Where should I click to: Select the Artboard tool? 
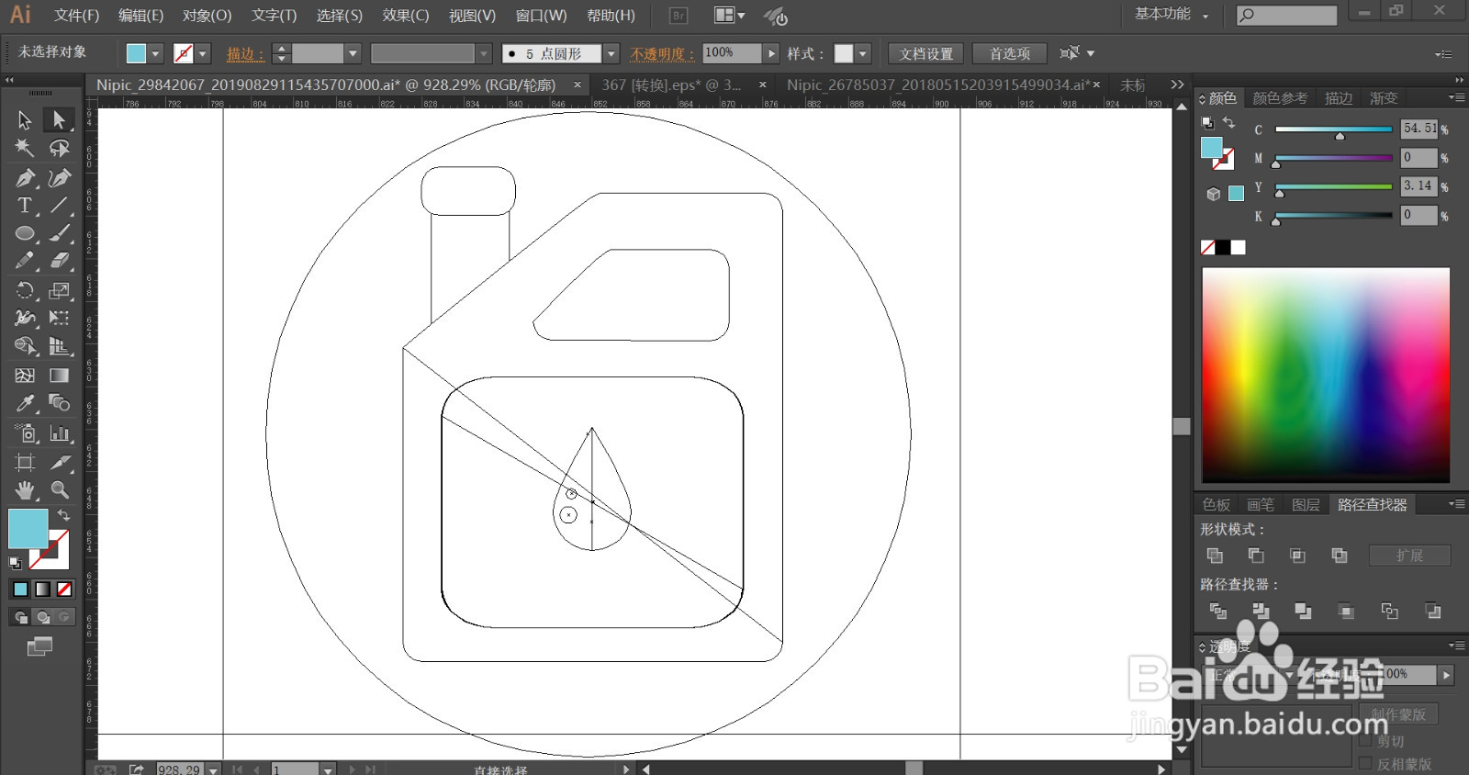[x=25, y=462]
